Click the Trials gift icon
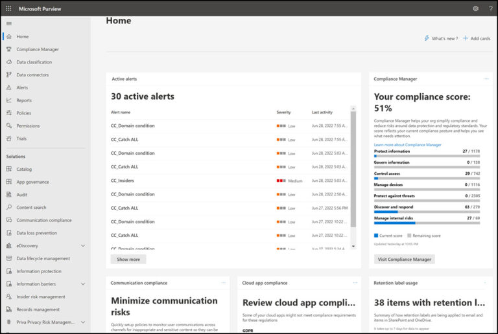 [9, 139]
